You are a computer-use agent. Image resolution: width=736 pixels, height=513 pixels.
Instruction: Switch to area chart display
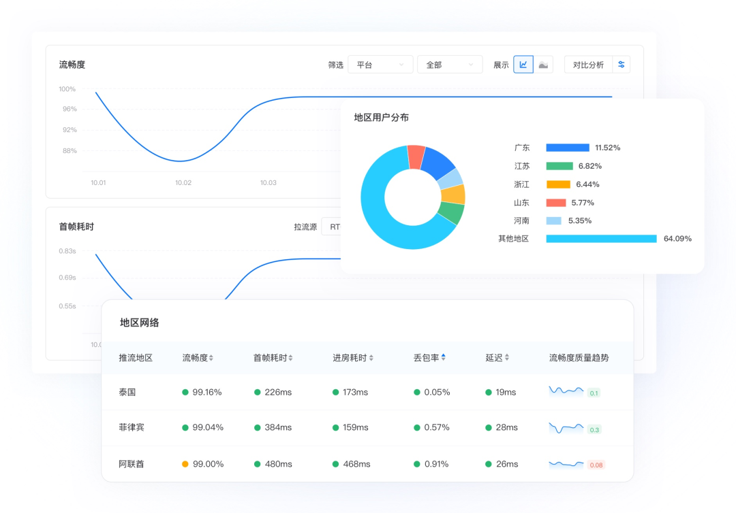[543, 65]
